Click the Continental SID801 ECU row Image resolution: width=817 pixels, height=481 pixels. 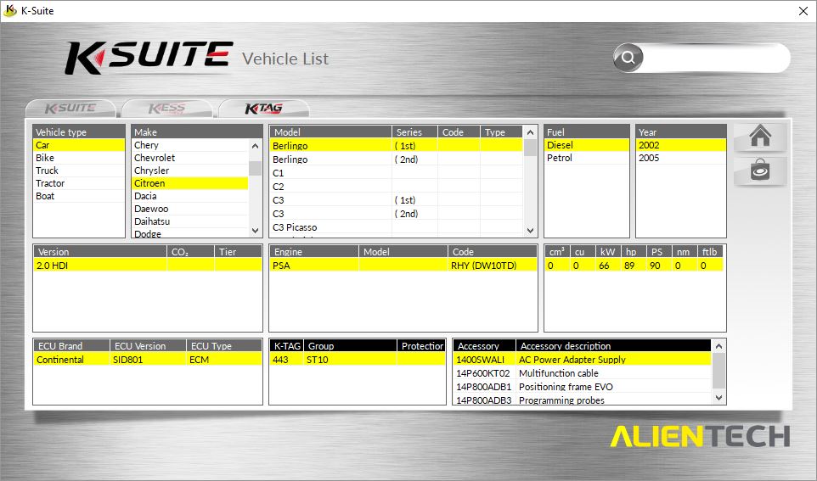[x=147, y=360]
